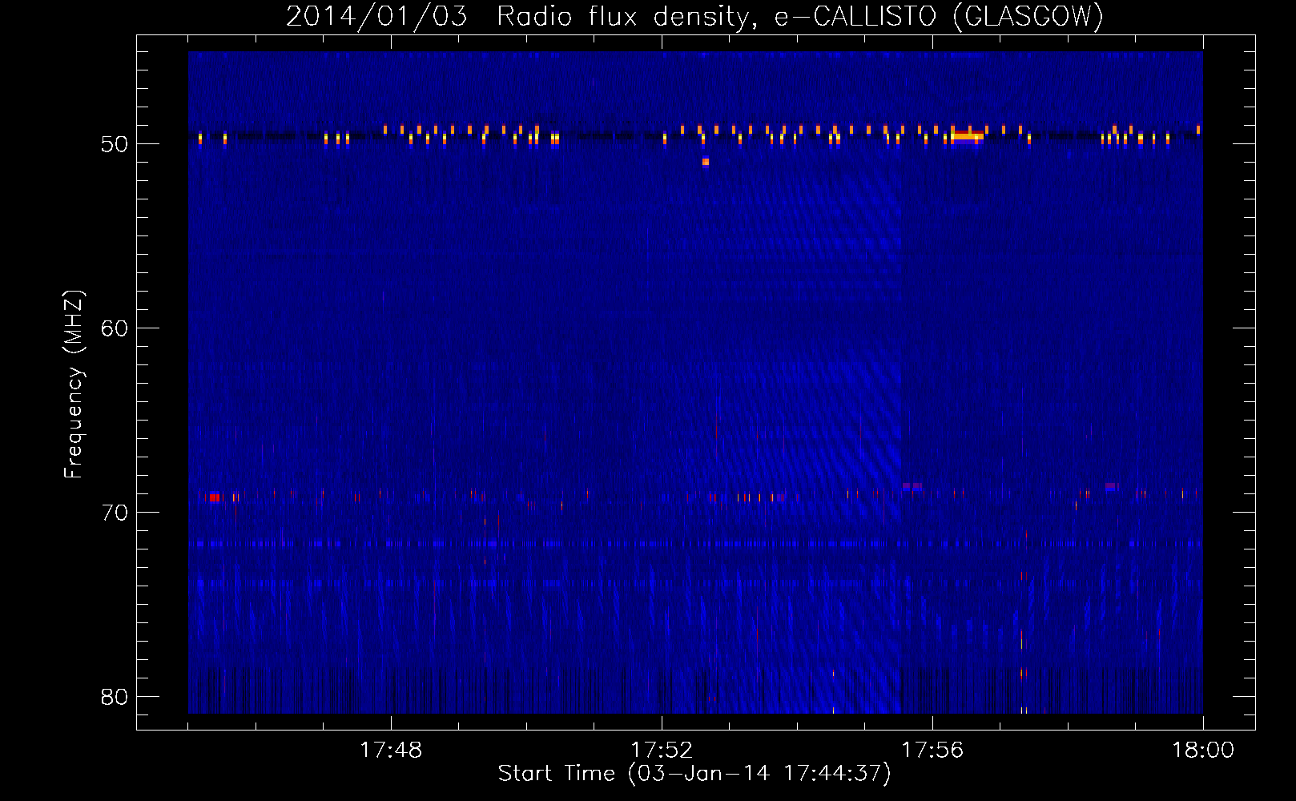Click the '80' frequency tick label

[x=115, y=697]
